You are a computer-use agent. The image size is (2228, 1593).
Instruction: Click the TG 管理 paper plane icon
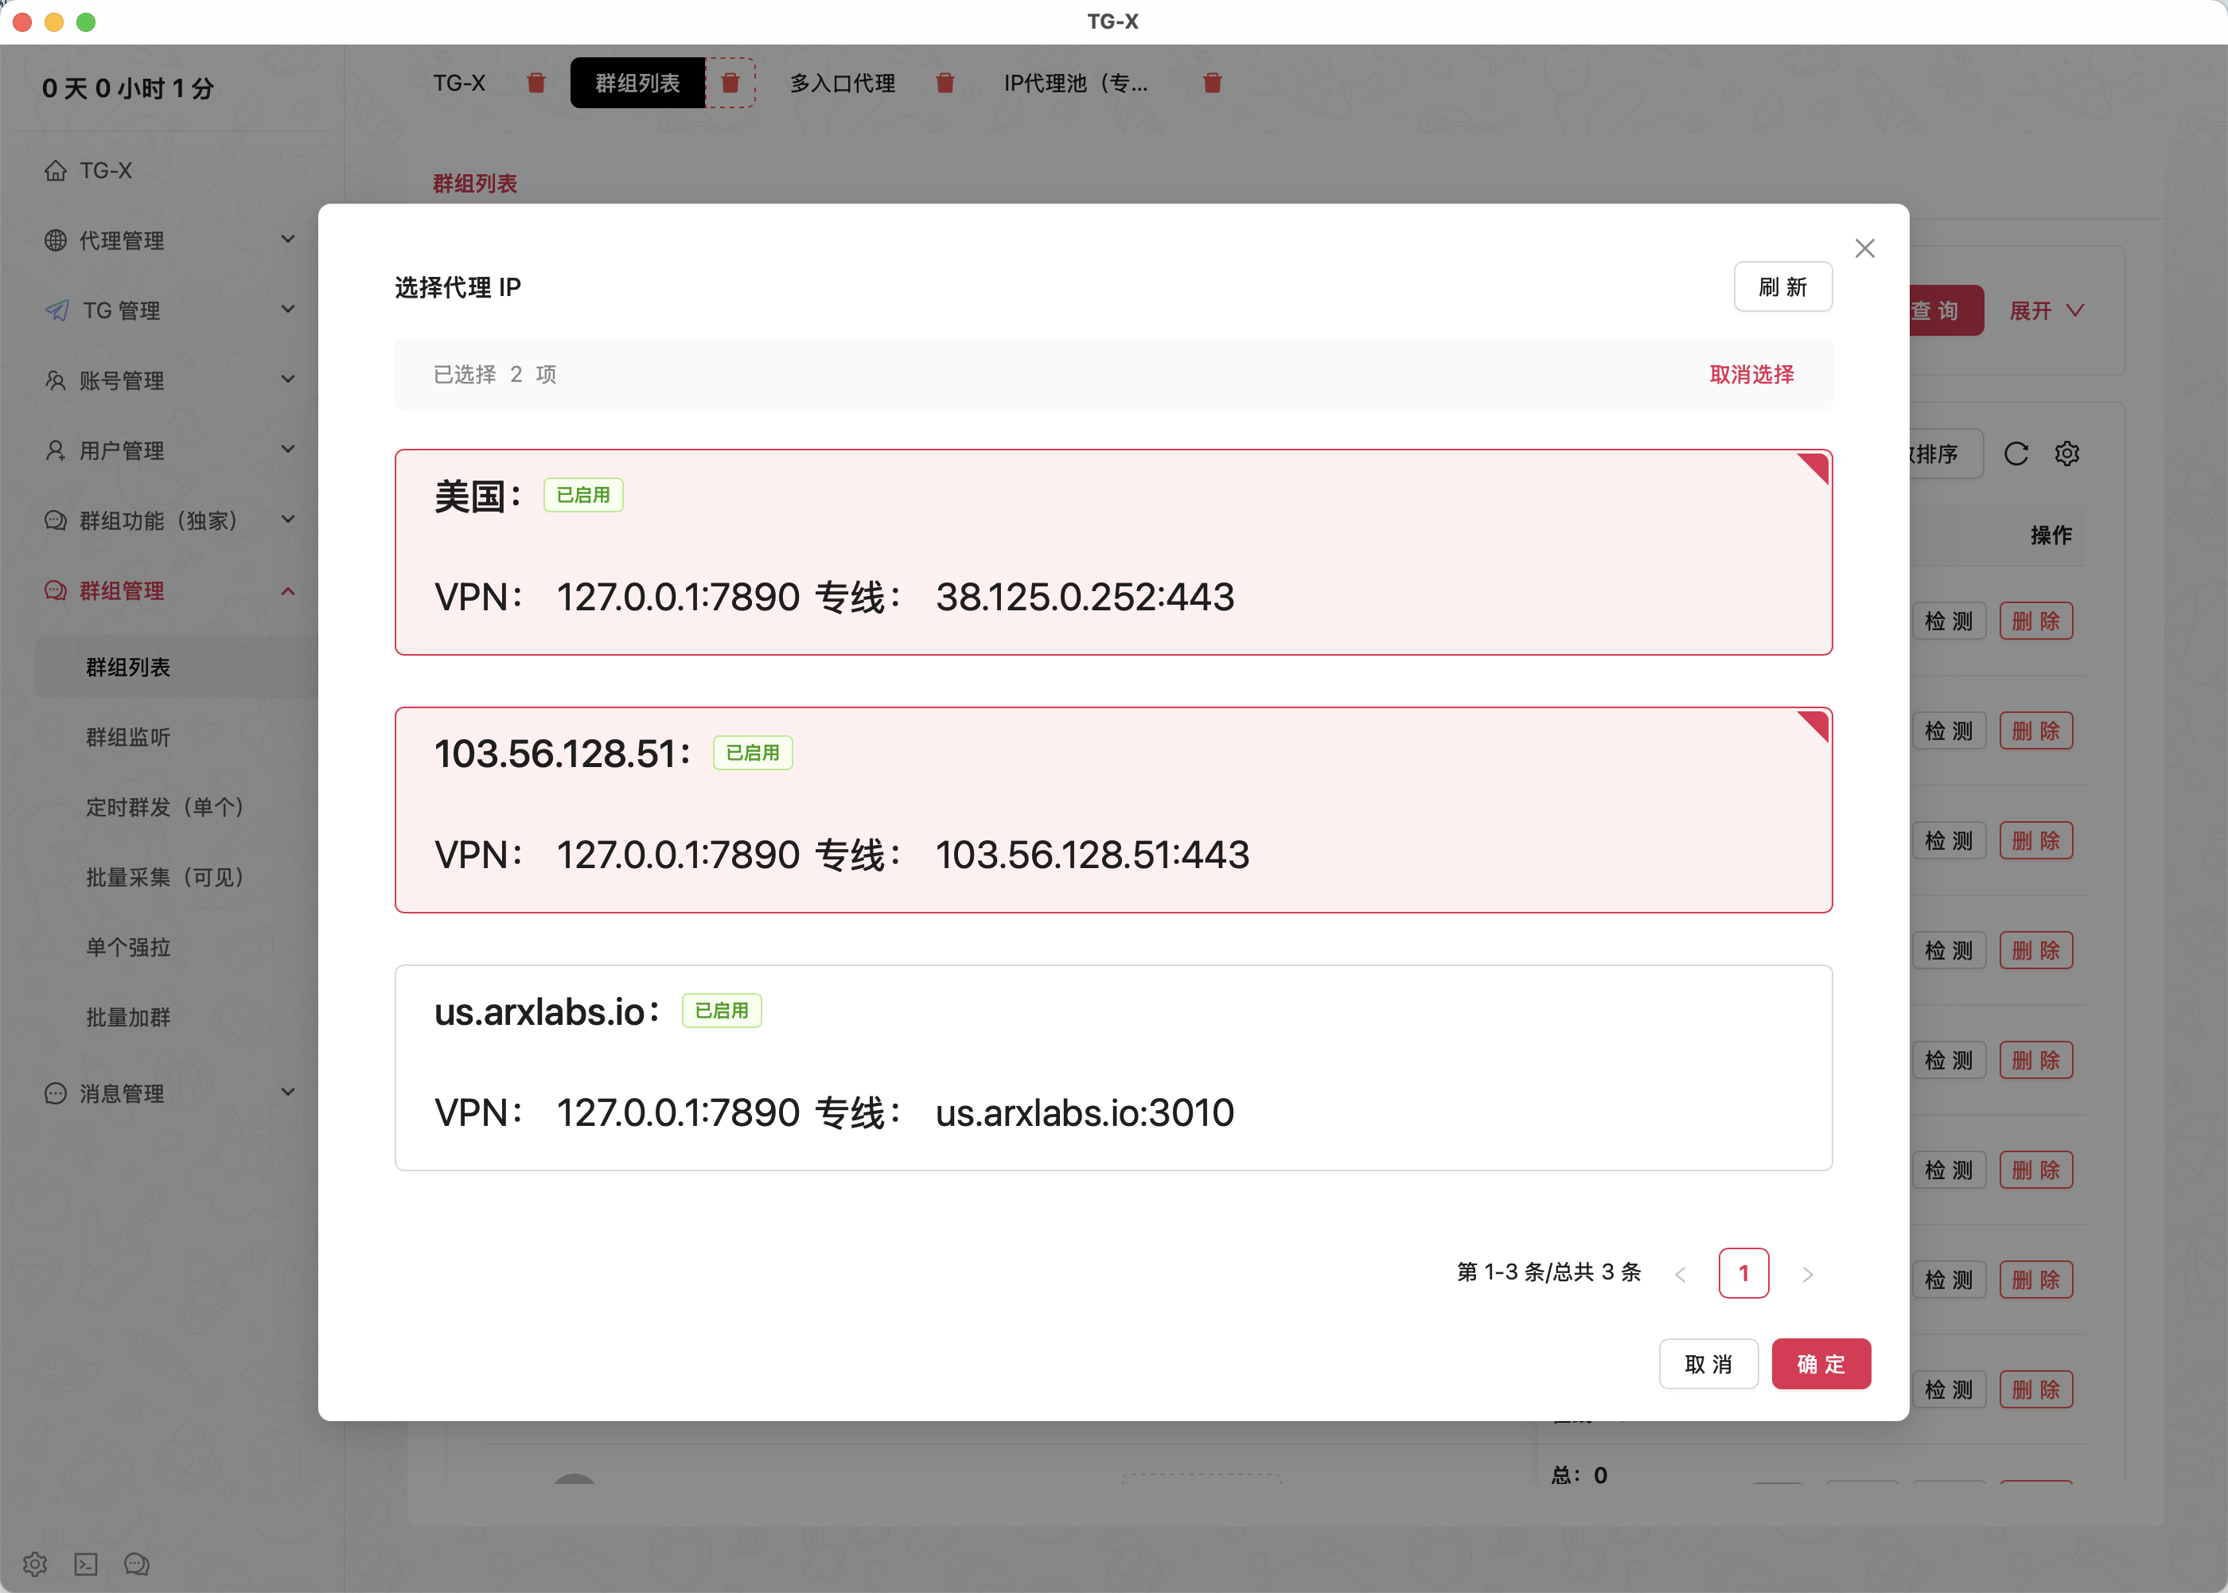click(56, 310)
